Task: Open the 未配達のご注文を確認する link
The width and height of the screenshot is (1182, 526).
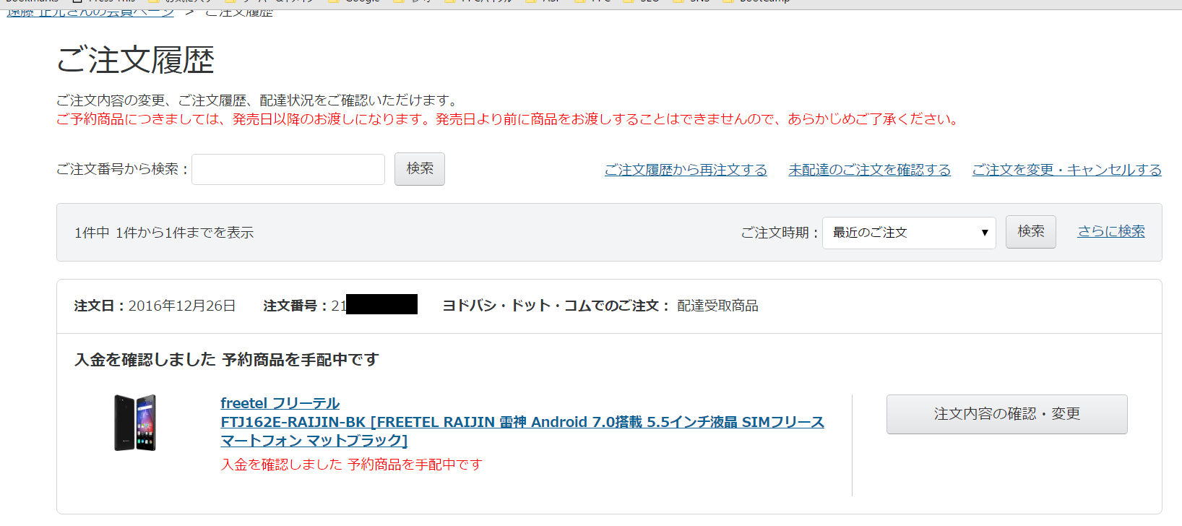Action: (870, 170)
